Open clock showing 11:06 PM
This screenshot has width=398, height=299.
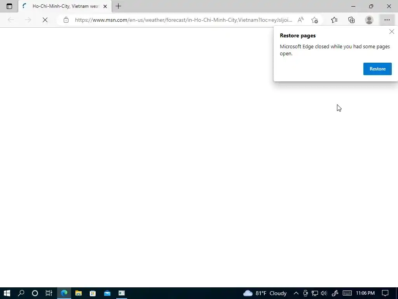(x=365, y=293)
